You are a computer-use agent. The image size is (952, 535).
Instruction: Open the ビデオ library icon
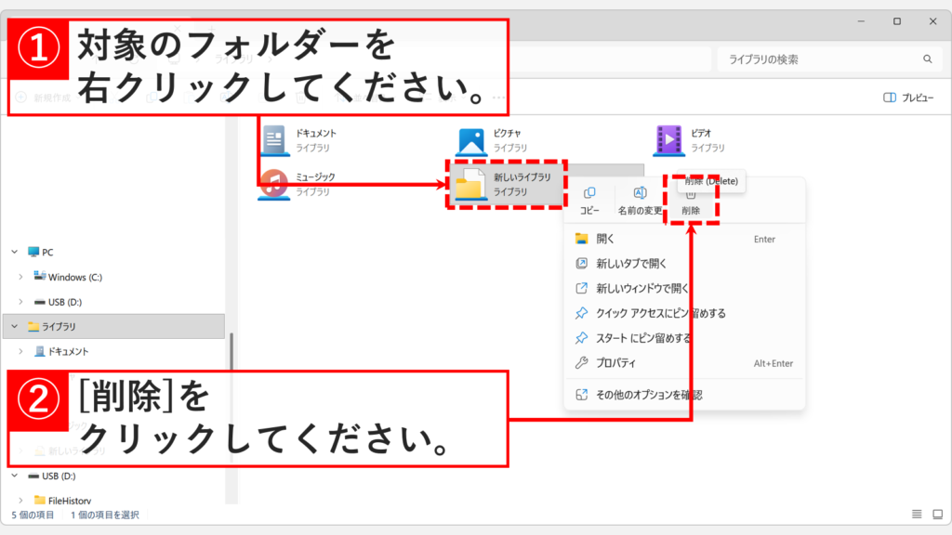pos(668,140)
